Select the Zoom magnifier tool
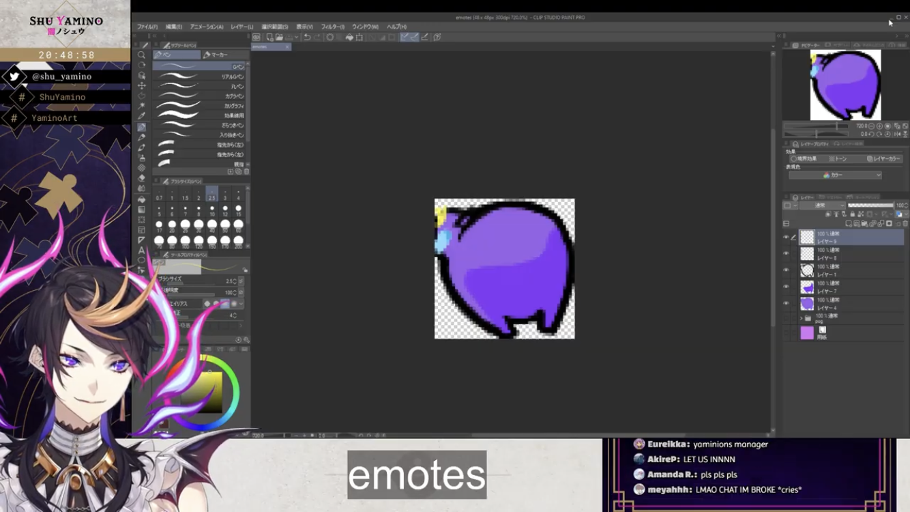Image resolution: width=910 pixels, height=512 pixels. coord(141,55)
